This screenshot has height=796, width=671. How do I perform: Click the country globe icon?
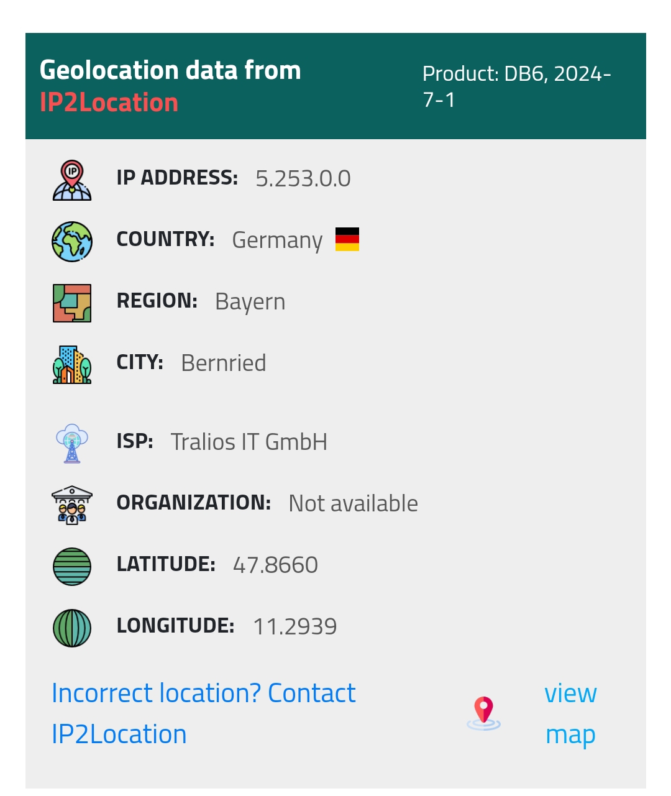pos(72,241)
